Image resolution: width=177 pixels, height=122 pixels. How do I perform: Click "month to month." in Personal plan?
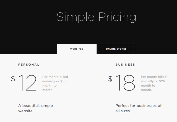(49, 88)
